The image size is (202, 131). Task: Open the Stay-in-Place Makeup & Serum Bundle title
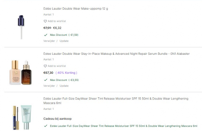tap(116, 54)
